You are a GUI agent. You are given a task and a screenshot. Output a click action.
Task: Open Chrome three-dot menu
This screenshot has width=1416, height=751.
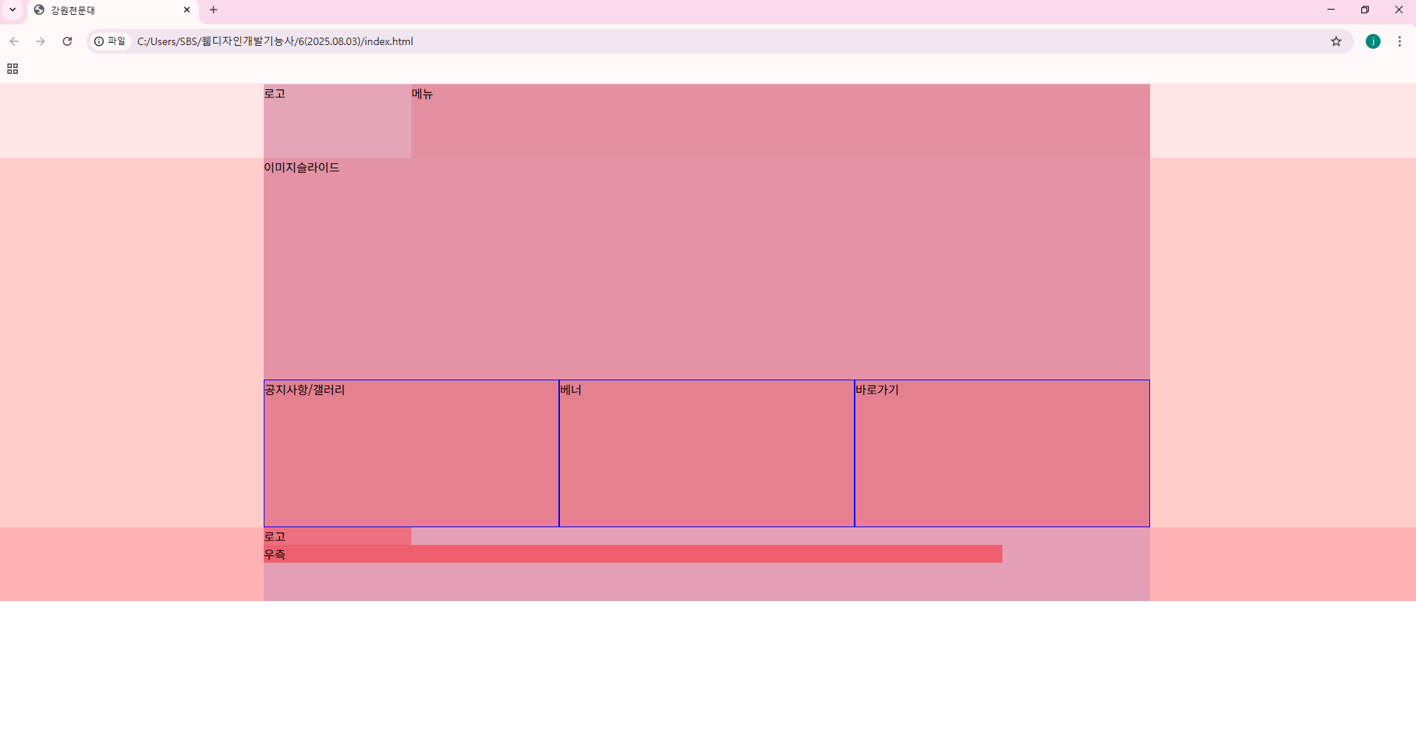click(1400, 41)
